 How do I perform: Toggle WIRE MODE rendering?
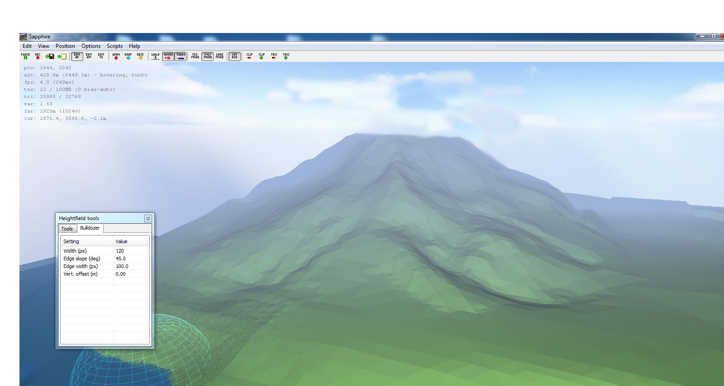pyautogui.click(x=220, y=56)
